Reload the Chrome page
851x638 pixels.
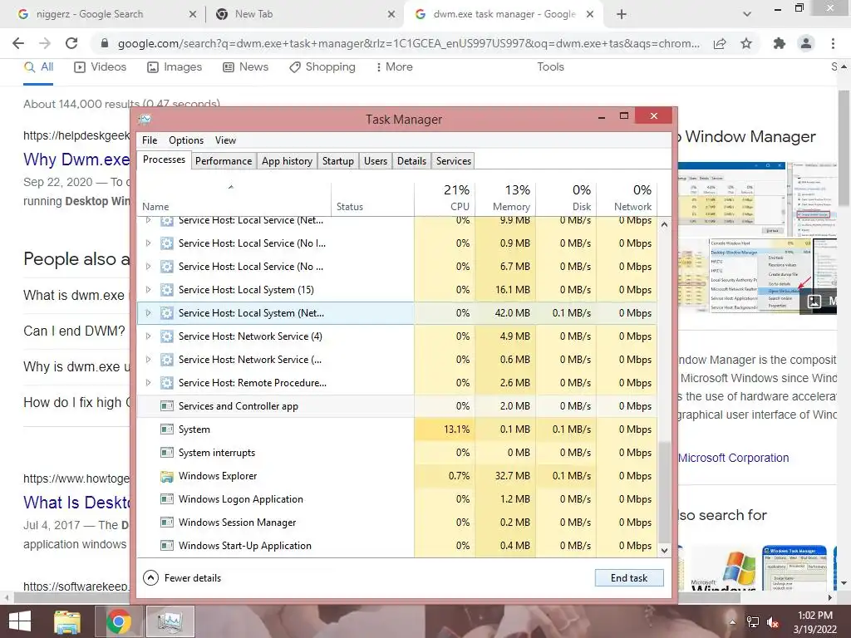click(x=71, y=43)
